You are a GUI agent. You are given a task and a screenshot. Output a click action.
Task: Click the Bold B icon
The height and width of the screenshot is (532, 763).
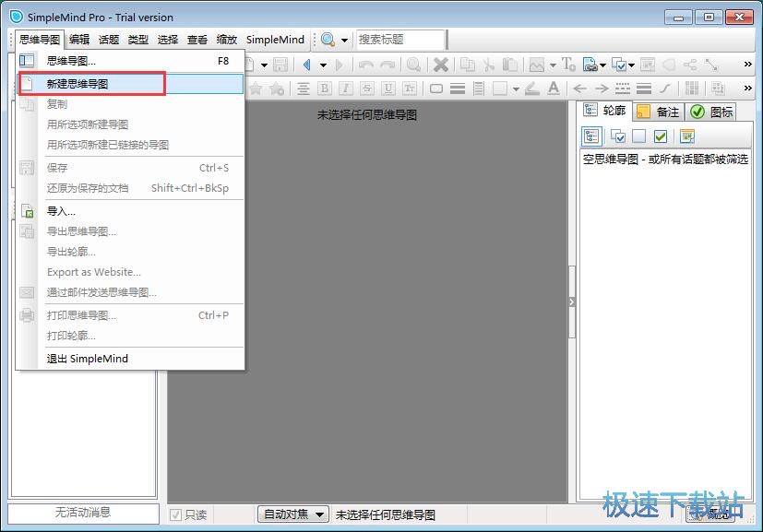325,89
